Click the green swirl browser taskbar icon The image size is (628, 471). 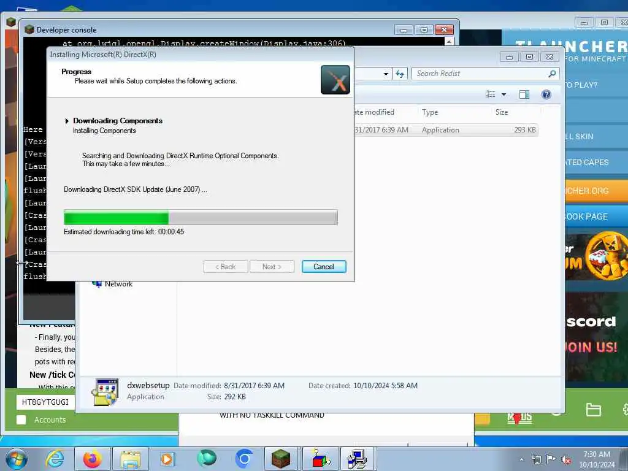pos(207,458)
